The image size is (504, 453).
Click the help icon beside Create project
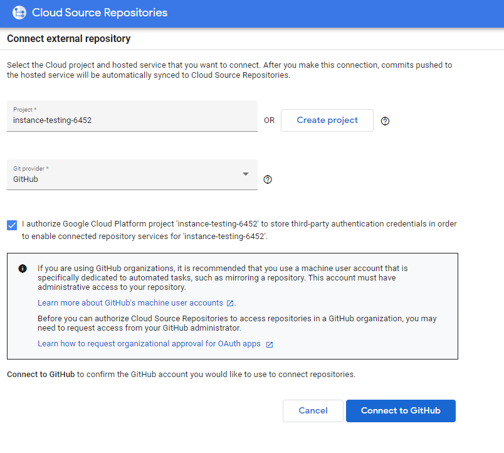coord(386,121)
